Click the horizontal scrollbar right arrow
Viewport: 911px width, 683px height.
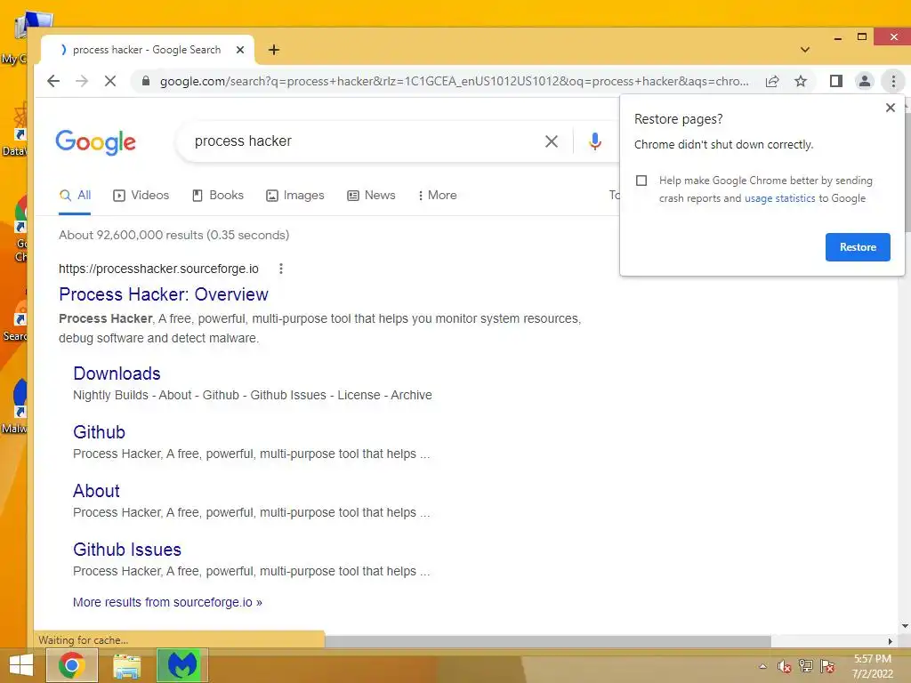[890, 641]
